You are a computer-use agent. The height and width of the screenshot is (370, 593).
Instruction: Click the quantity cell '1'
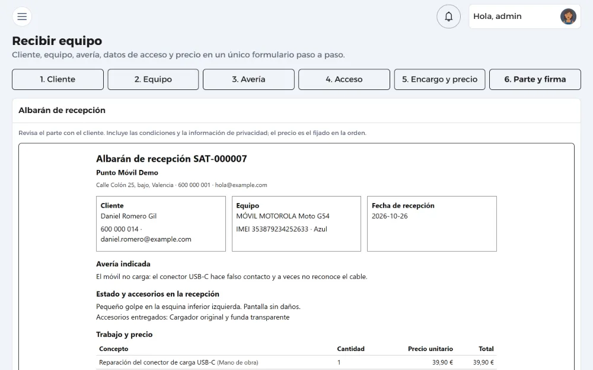click(339, 362)
